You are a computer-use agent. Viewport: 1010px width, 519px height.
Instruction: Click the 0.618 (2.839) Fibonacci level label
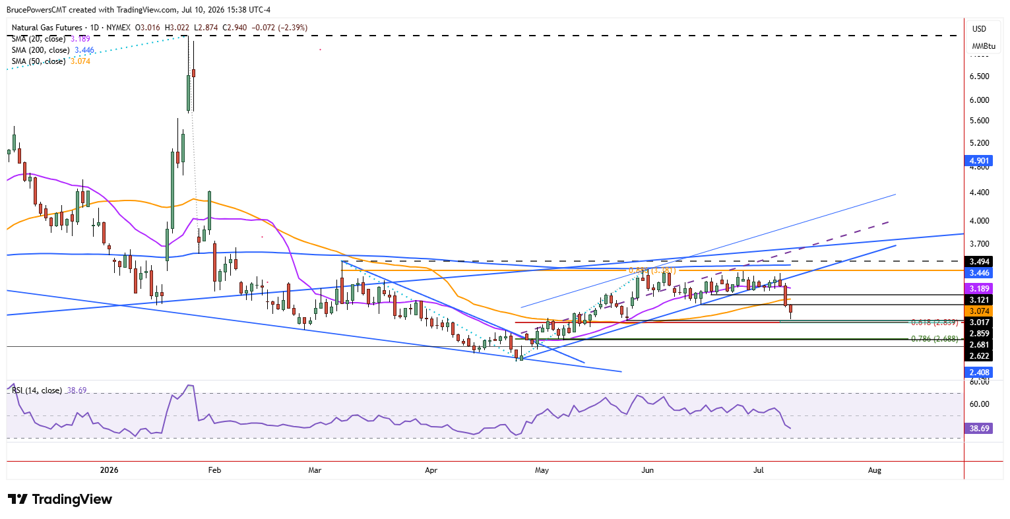[x=934, y=323]
